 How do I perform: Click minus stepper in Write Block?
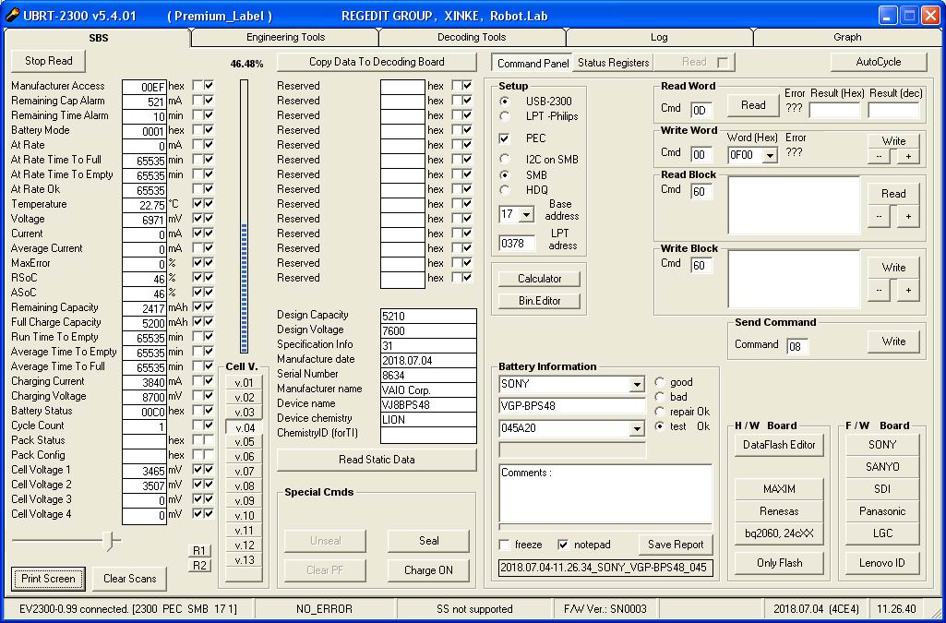(879, 290)
